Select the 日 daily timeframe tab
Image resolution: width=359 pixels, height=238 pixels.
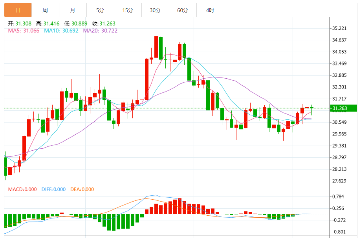(18, 10)
